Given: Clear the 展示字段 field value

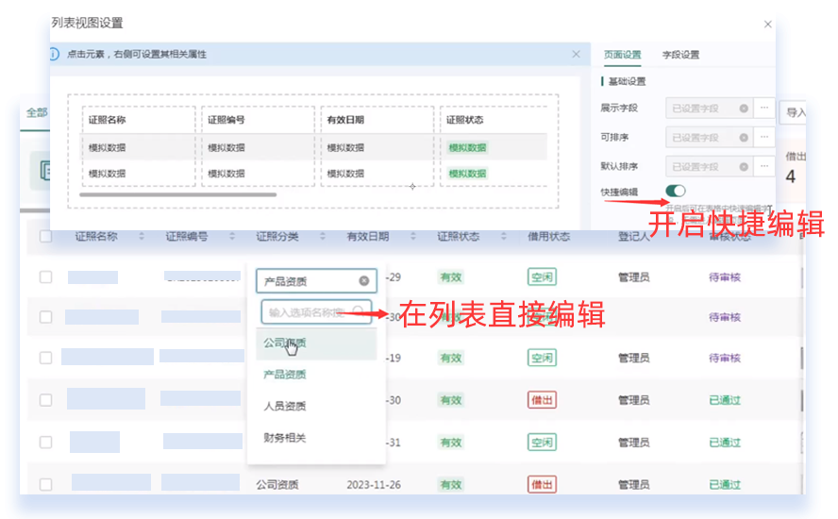Looking at the screenshot, I should click(x=744, y=109).
